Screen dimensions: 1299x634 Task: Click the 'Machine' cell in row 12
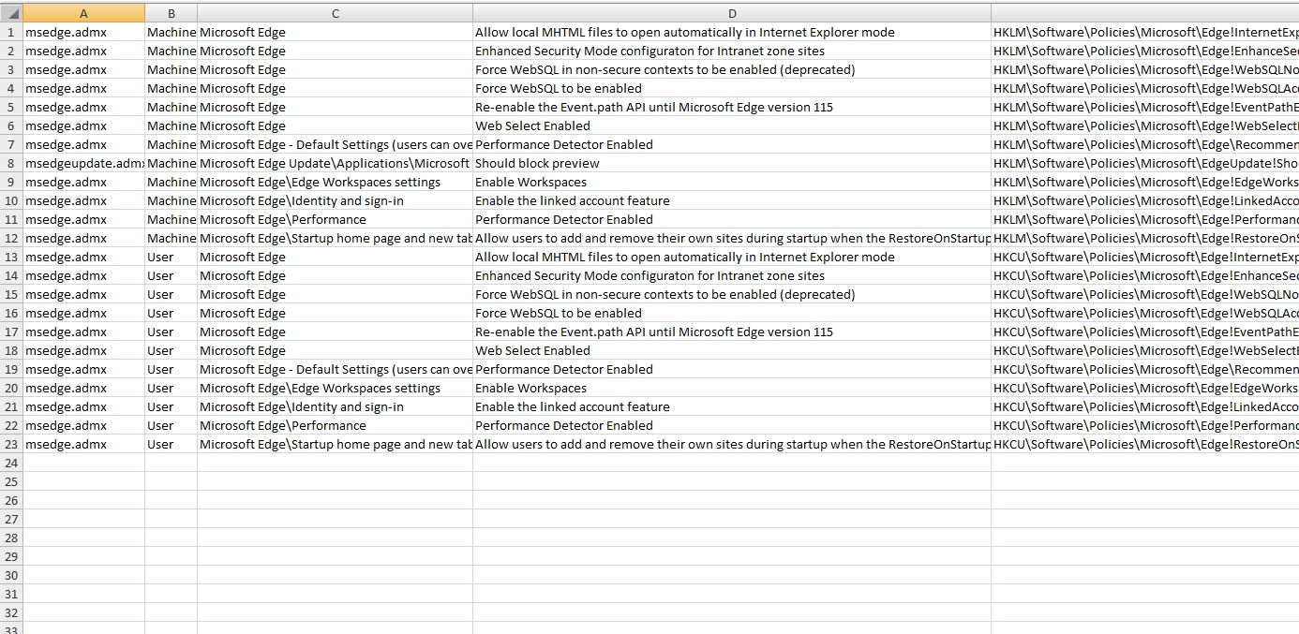[x=172, y=238]
